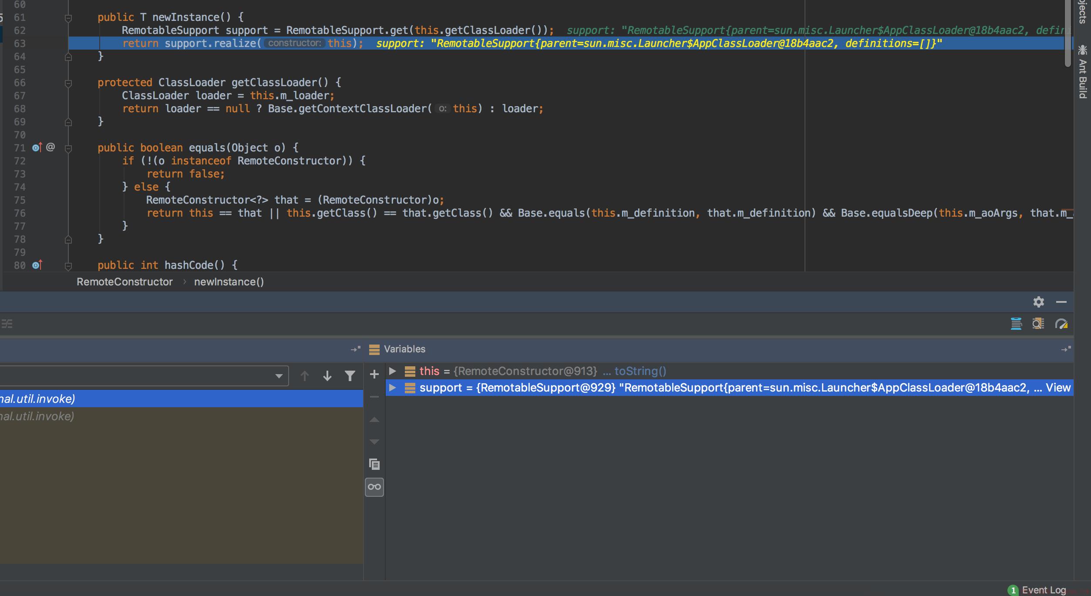Click fold end marker on line 78
Viewport: 1091px width, 596px height.
(68, 239)
